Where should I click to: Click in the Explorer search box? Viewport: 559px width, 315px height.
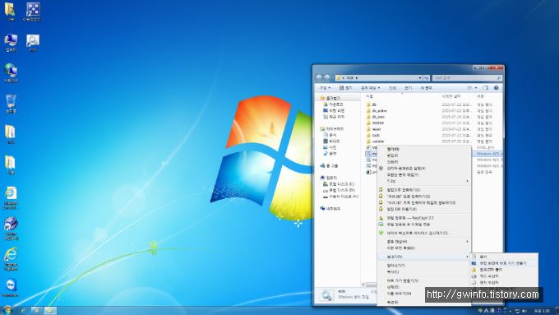tap(467, 78)
